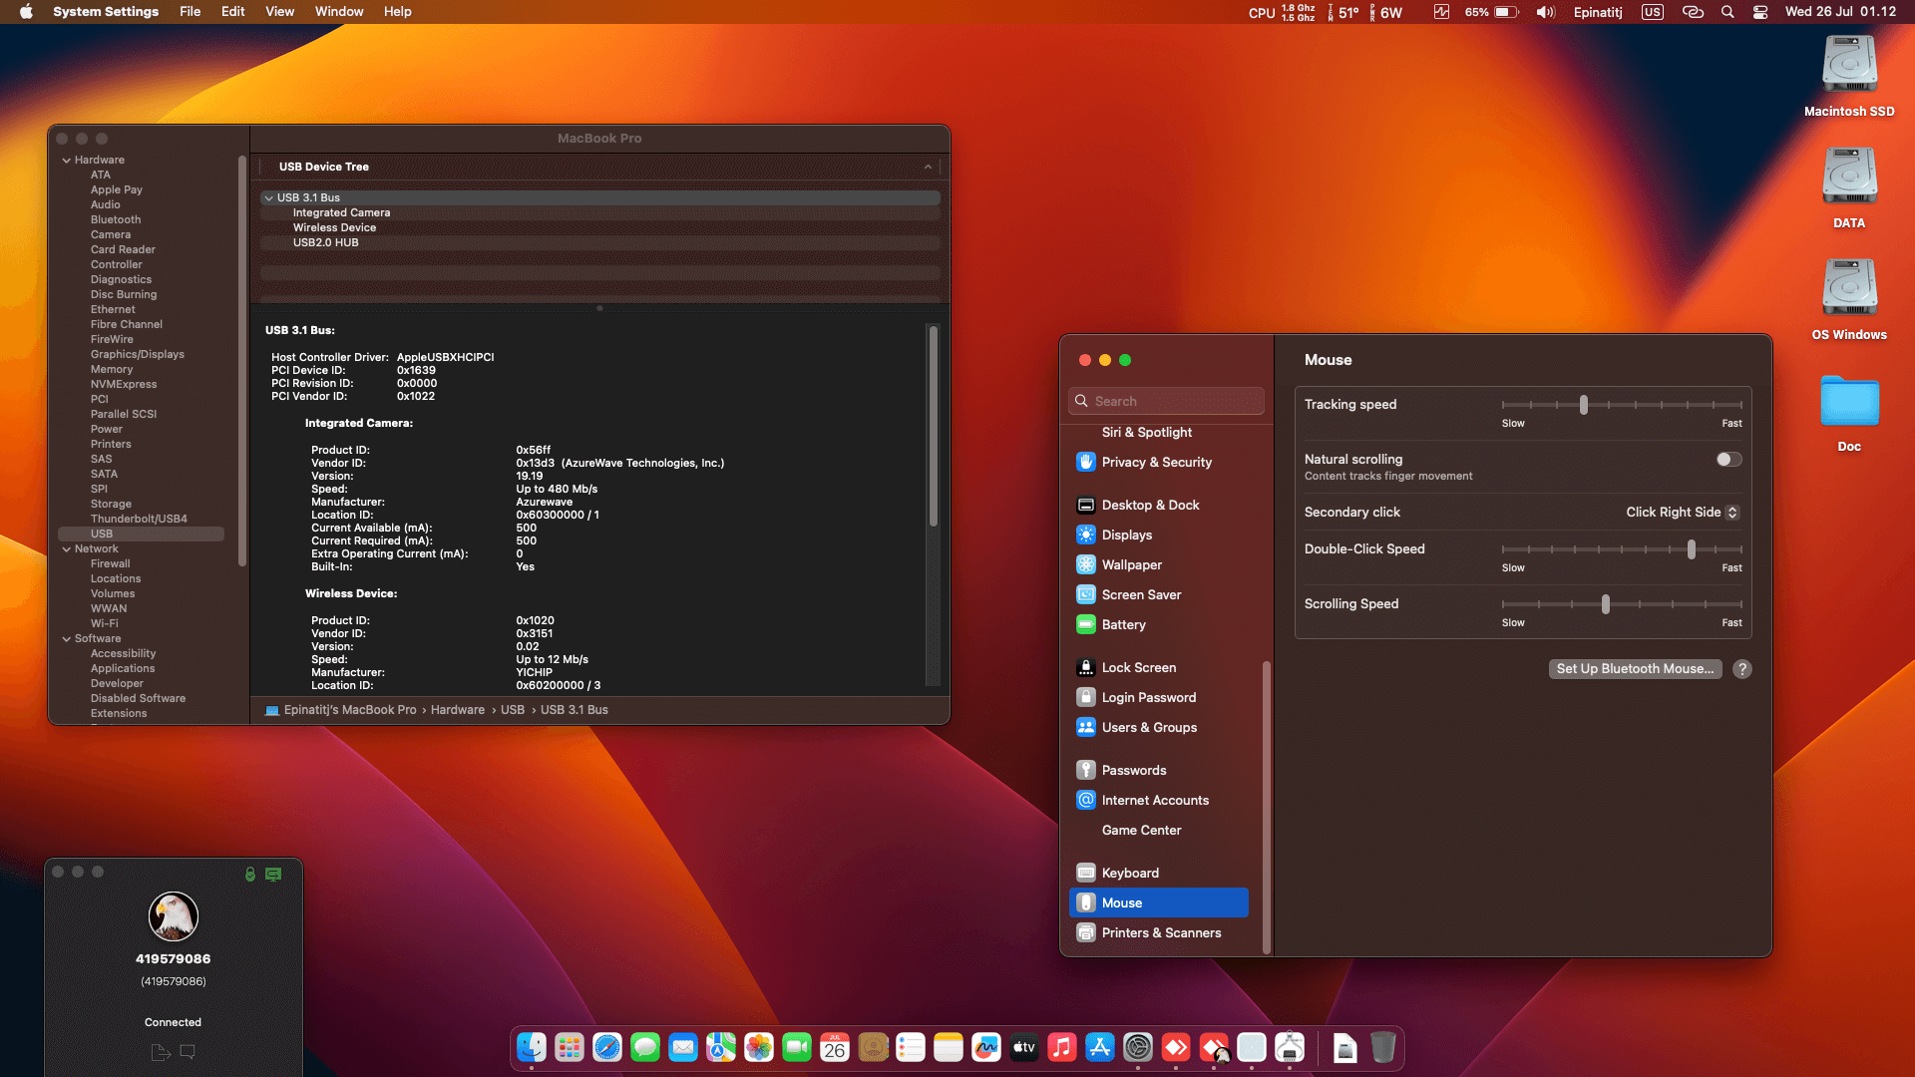The width and height of the screenshot is (1915, 1077).
Task: Open Spotlight search from the menu bar
Action: 1726,12
